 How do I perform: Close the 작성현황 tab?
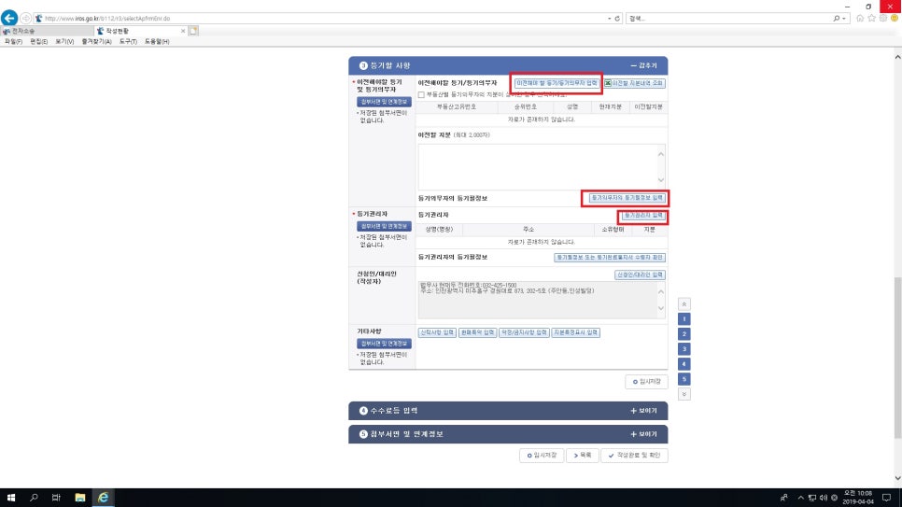[183, 31]
